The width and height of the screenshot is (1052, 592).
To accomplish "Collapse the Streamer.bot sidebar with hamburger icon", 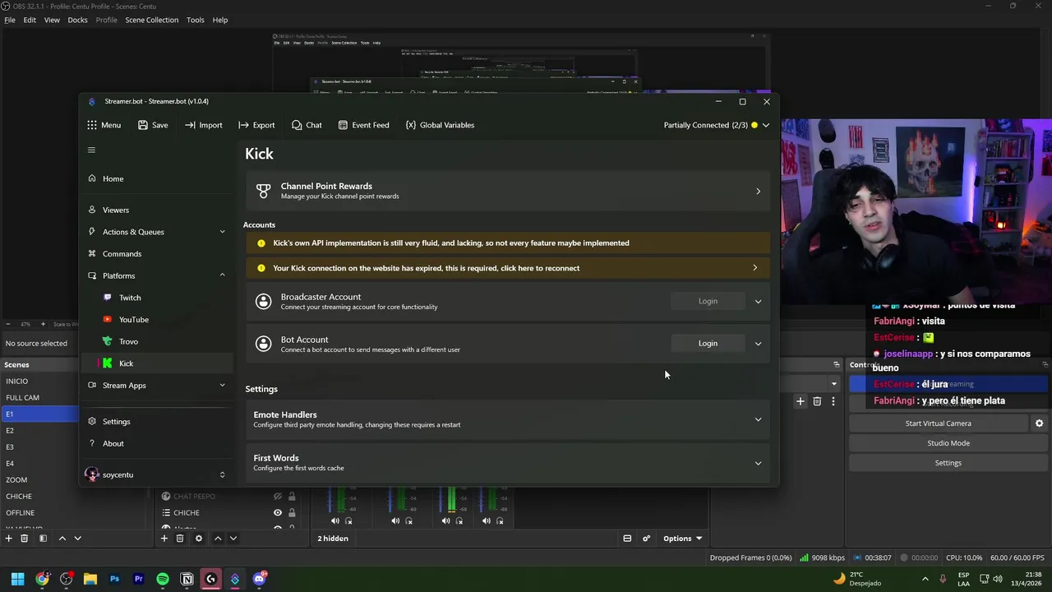I will [x=91, y=150].
